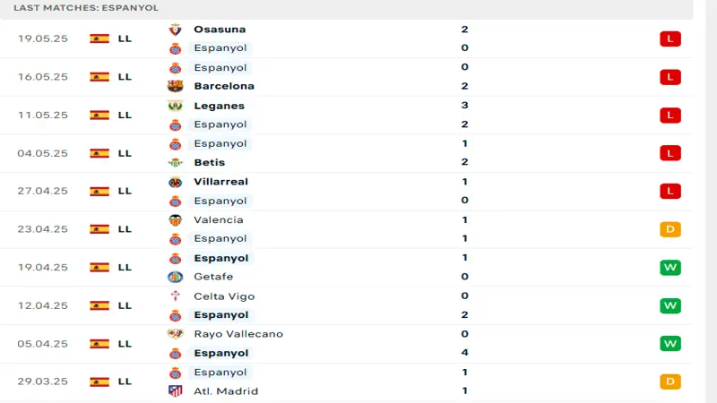Click the Celta Vigo club crest
The image size is (717, 403).
coord(175,296)
